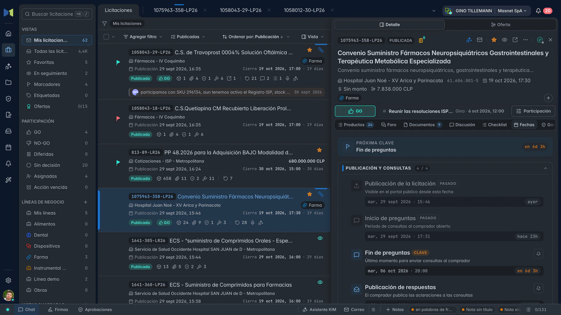Open Aprobaciones in bottom bar

tap(95, 309)
